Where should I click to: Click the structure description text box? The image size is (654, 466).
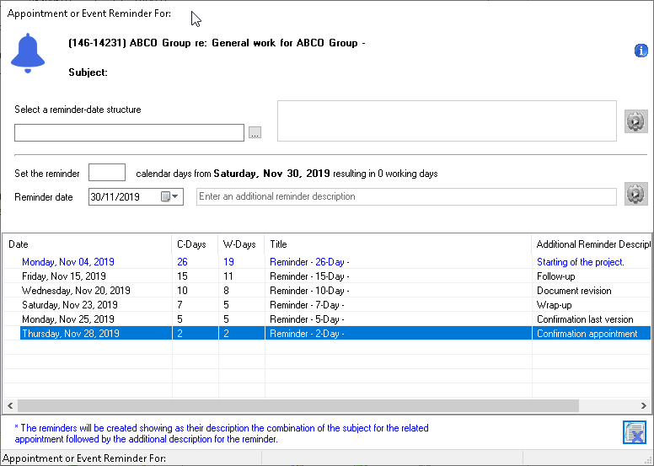point(447,121)
